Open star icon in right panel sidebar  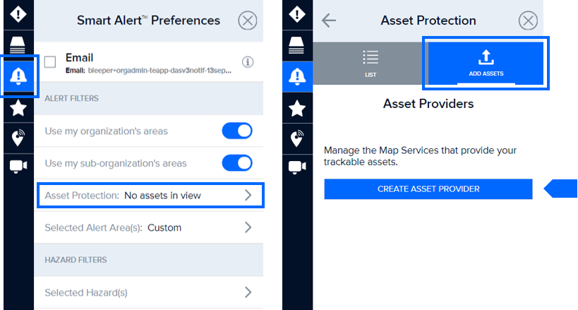click(x=297, y=108)
